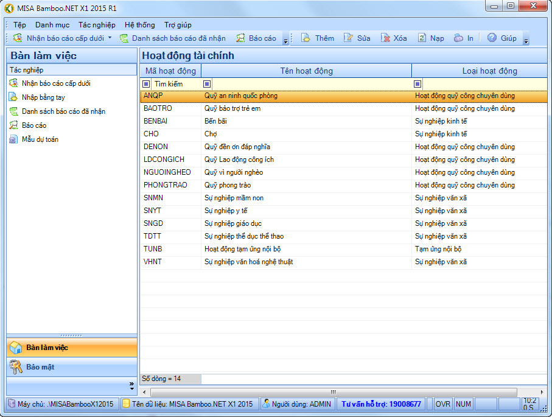Click the Giúp (help) toolbar icon
This screenshot has height=417, width=552.
pos(492,38)
